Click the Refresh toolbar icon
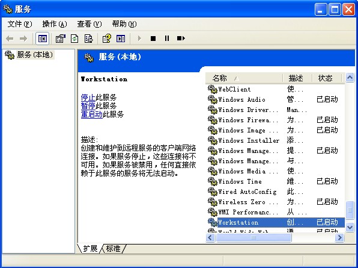Image resolution: width=358 pixels, height=268 pixels. pos(74,39)
